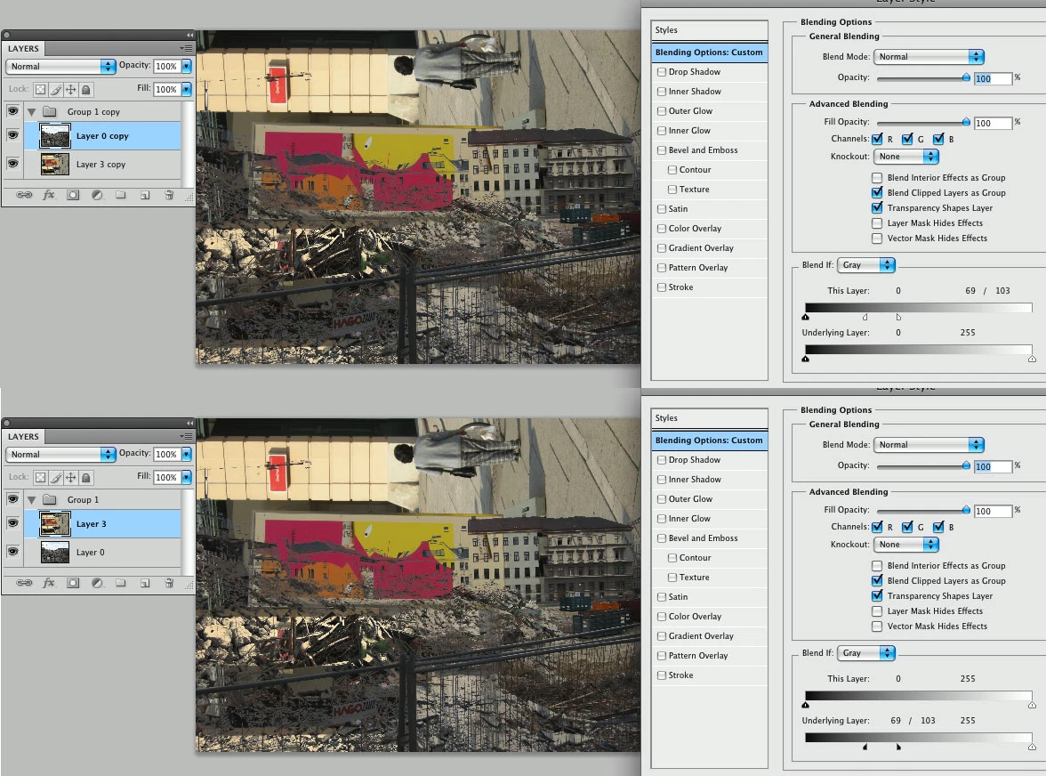Image resolution: width=1046 pixels, height=776 pixels.
Task: Select Blending Options: Custom for Layer 0 copy
Action: coord(709,52)
